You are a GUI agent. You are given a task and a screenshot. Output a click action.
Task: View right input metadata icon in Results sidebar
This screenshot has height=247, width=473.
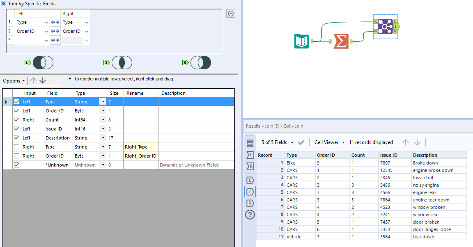[x=250, y=167]
